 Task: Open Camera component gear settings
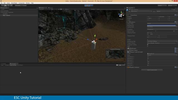click(177, 22)
